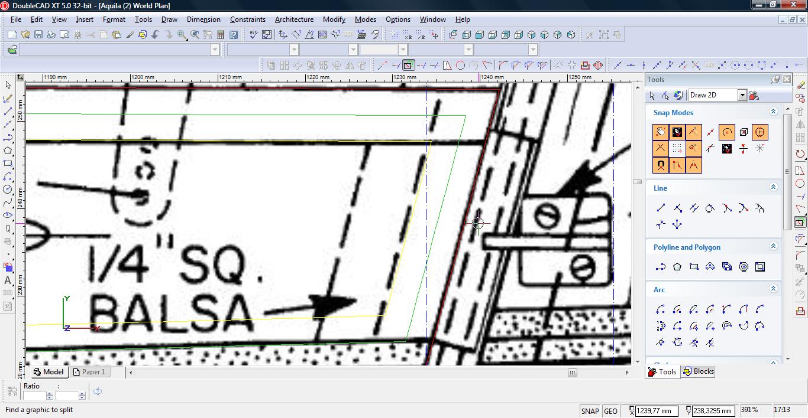Viewport: 808px width, 418px height.
Task: Toggle SNAP in the status bar
Action: (590, 411)
